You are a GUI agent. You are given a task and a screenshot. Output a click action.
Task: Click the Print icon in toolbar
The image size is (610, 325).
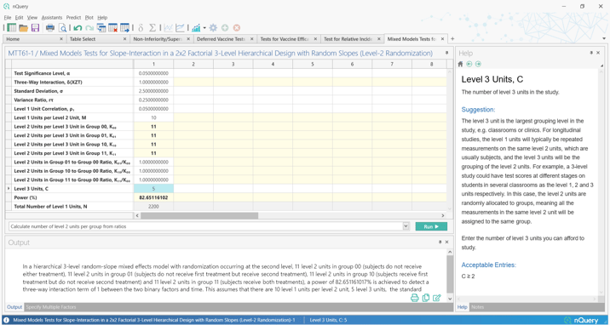click(50, 27)
